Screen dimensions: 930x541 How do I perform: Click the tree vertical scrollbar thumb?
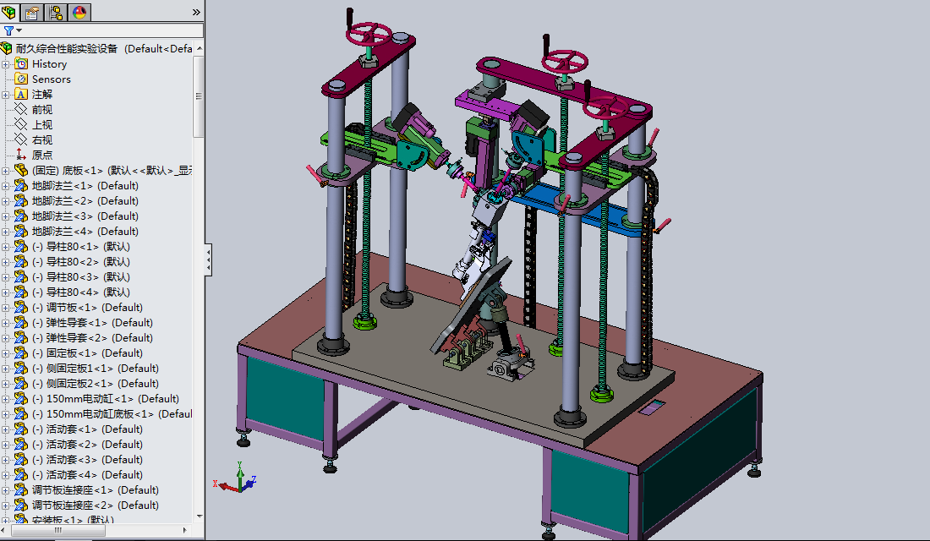[199, 96]
